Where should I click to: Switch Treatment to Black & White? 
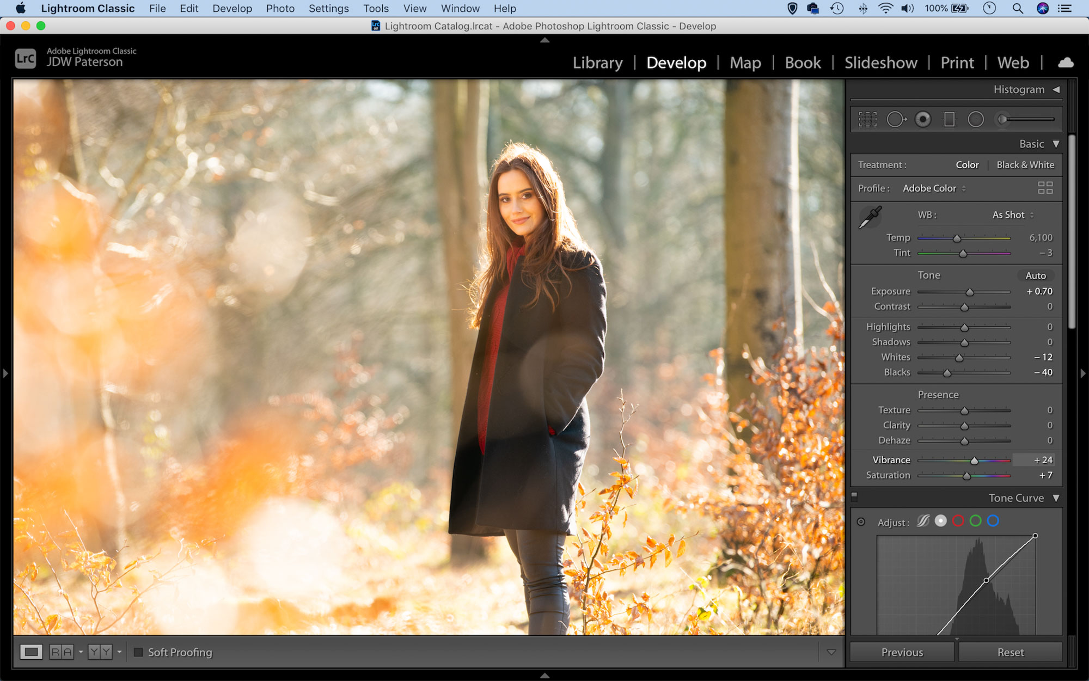[x=1026, y=164]
